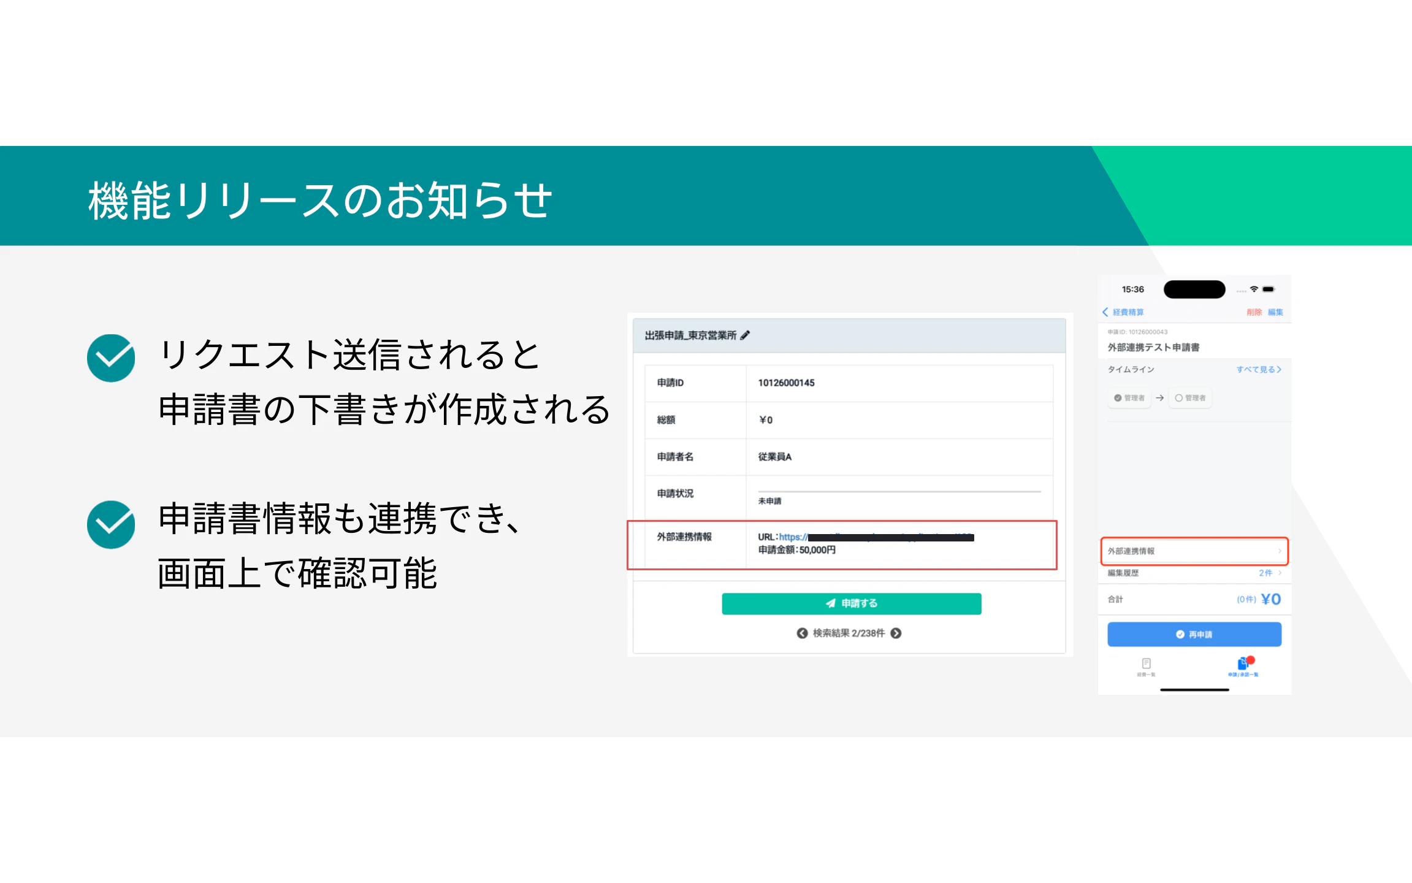Tap the 経費精算 back chevron
This screenshot has height=883, width=1412.
(1106, 312)
